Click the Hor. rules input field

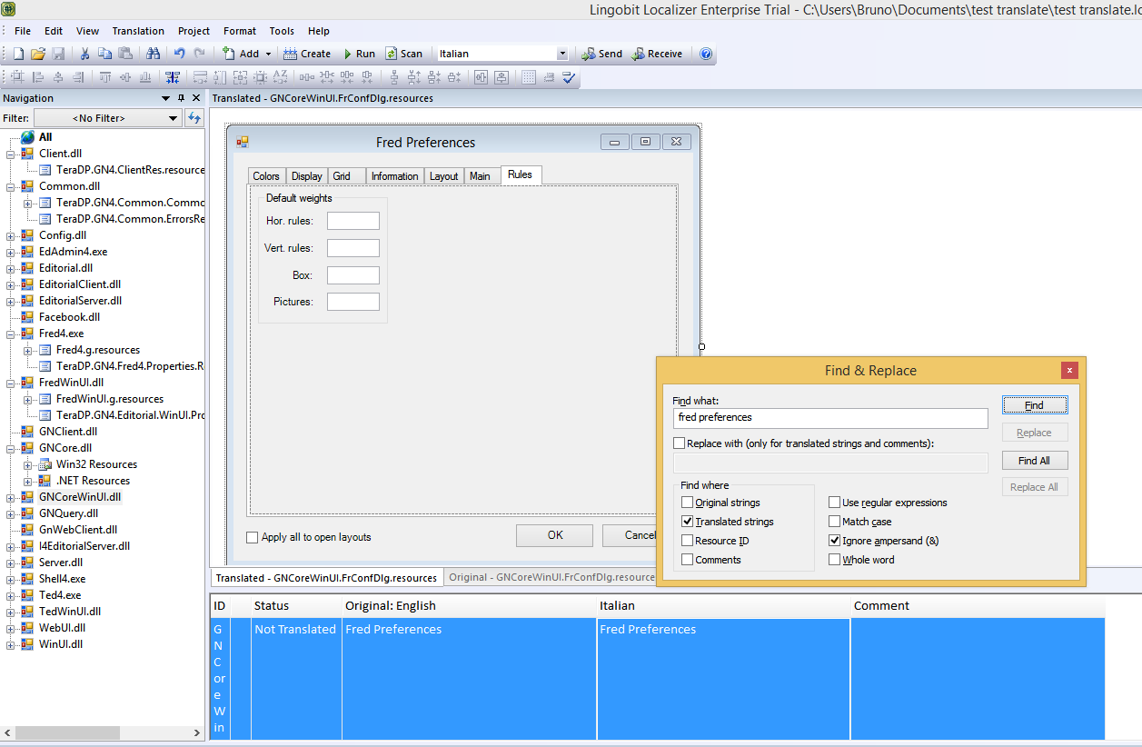[x=353, y=221]
